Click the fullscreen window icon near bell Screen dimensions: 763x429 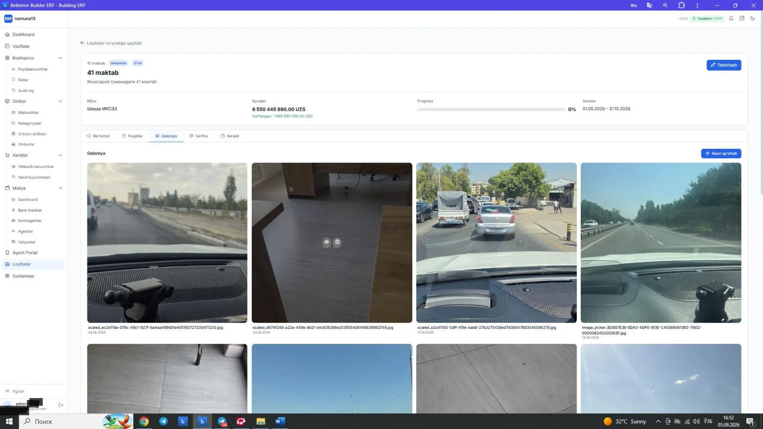click(742, 19)
